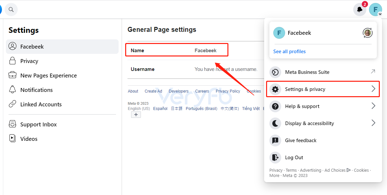Open Help & support menu entry
387x195 pixels.
tap(323, 106)
